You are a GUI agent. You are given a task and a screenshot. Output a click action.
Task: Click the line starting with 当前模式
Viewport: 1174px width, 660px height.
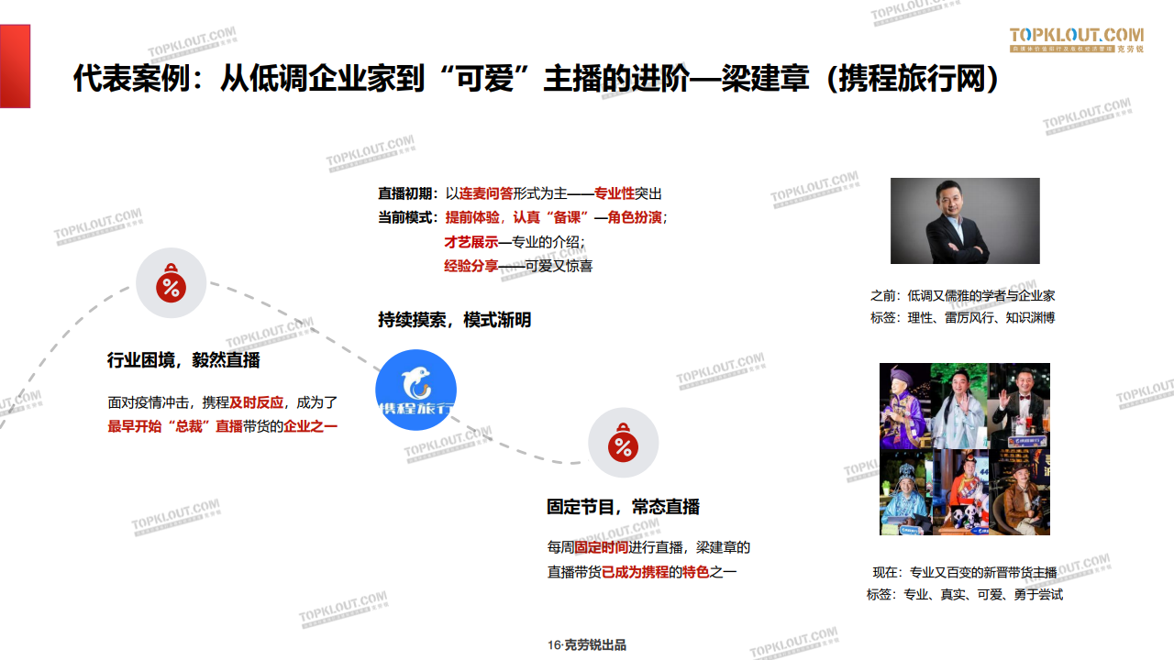[523, 218]
